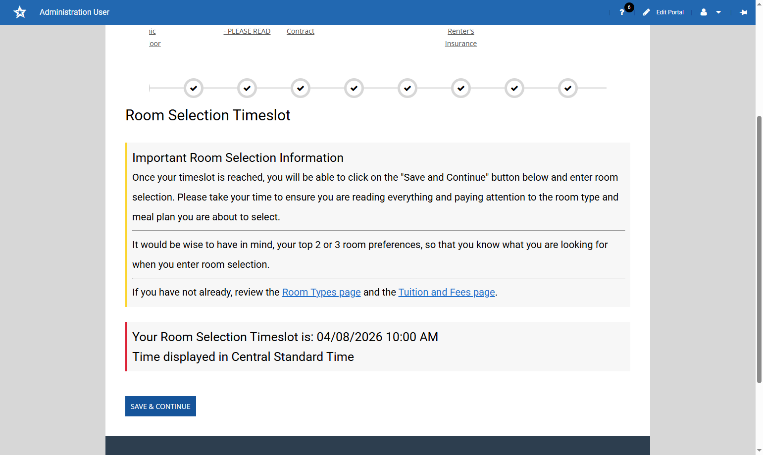Click the fourth checkmark step circle
The width and height of the screenshot is (763, 455).
click(x=354, y=88)
